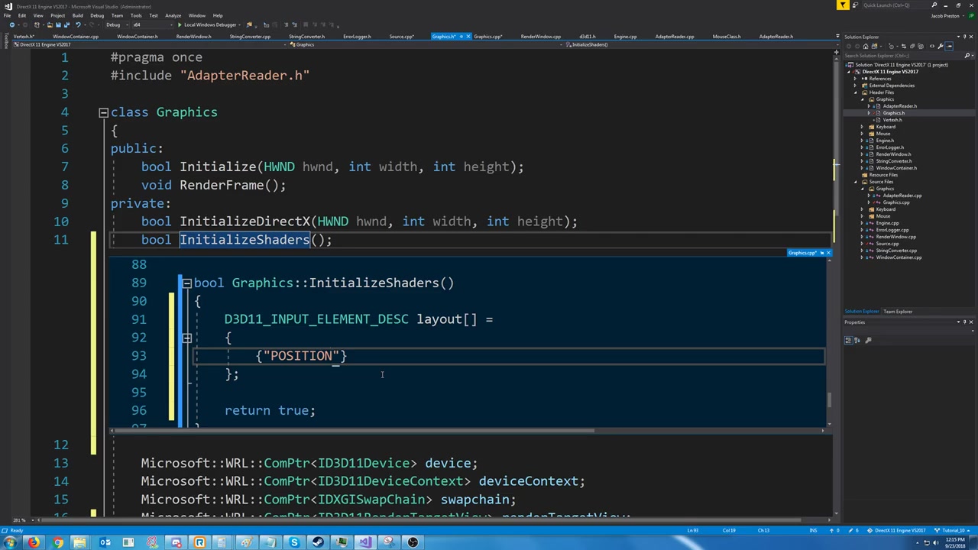Click Local Windows Debugger label
978x550 pixels.
point(210,24)
